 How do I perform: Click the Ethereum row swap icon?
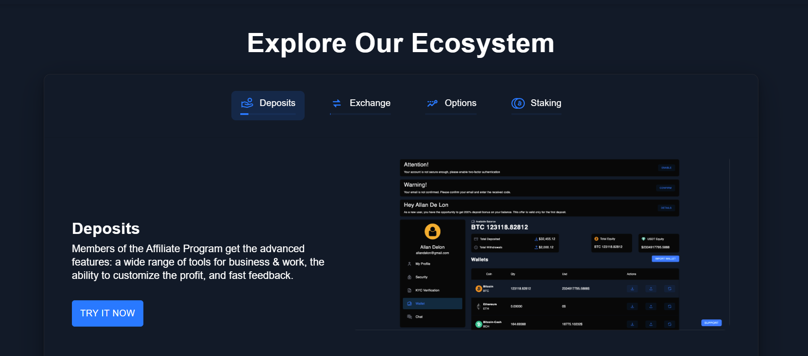pyautogui.click(x=669, y=307)
